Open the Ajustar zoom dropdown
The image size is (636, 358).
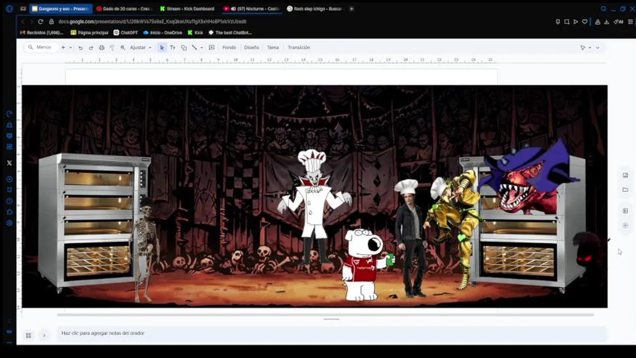[140, 48]
